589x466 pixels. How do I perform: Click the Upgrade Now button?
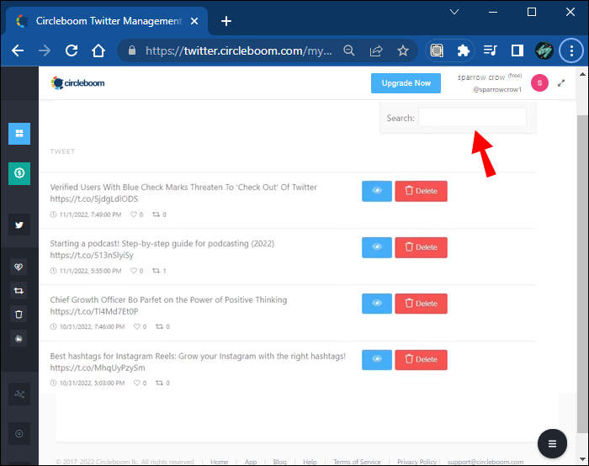coord(406,83)
